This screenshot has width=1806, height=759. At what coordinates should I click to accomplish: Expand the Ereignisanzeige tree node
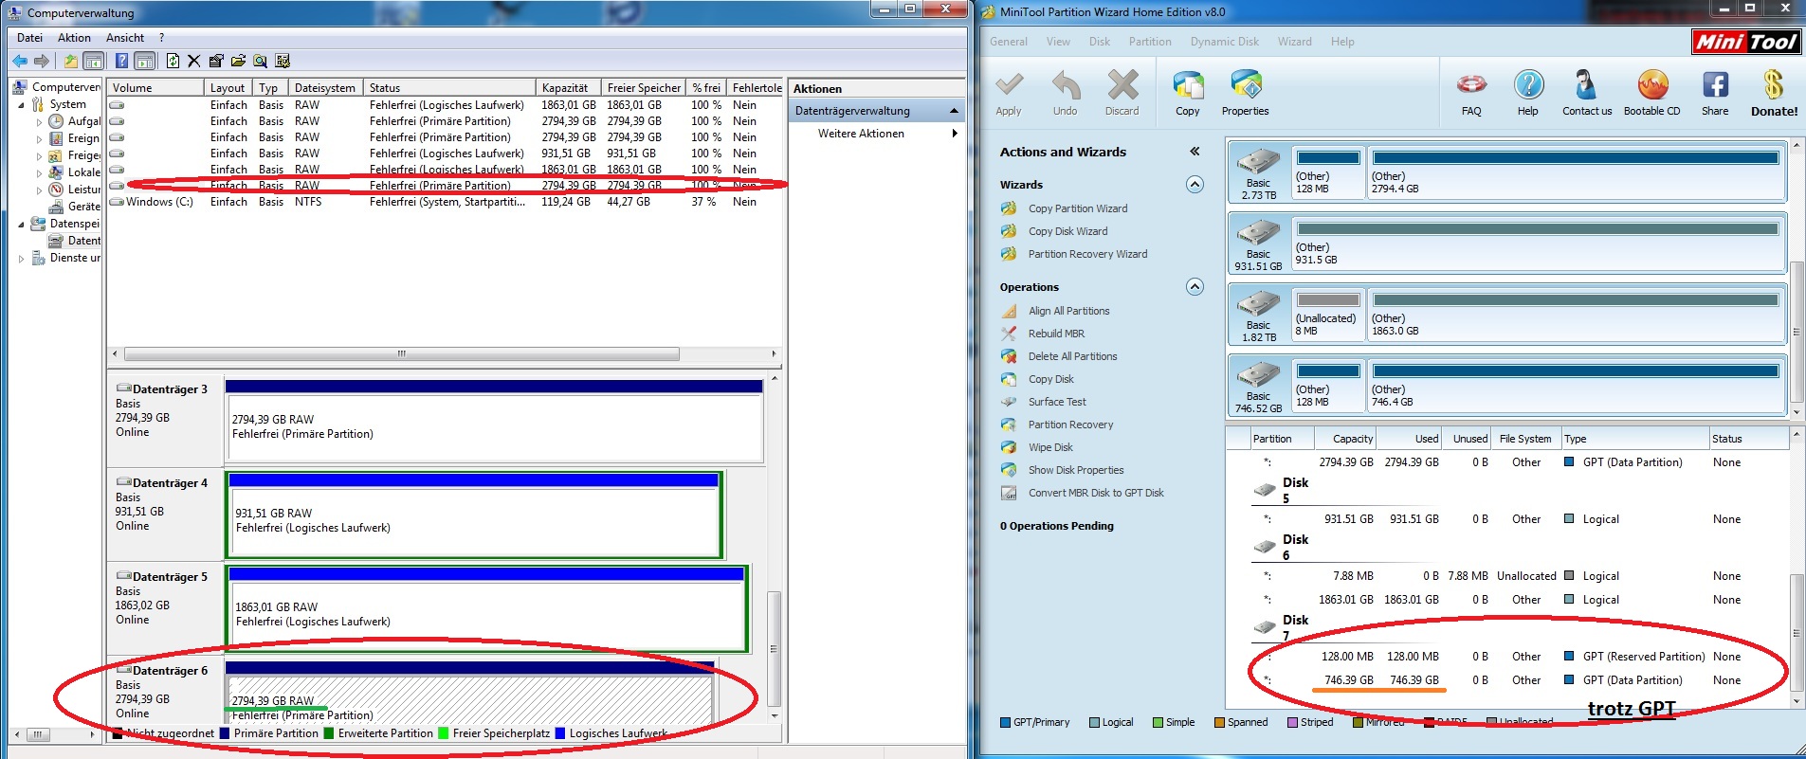[39, 139]
